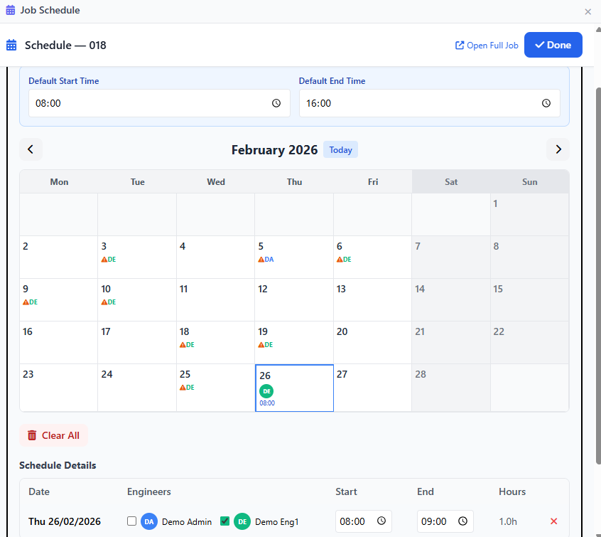The height and width of the screenshot is (537, 601).
Task: Select February 12 in the calendar
Action: tap(294, 299)
